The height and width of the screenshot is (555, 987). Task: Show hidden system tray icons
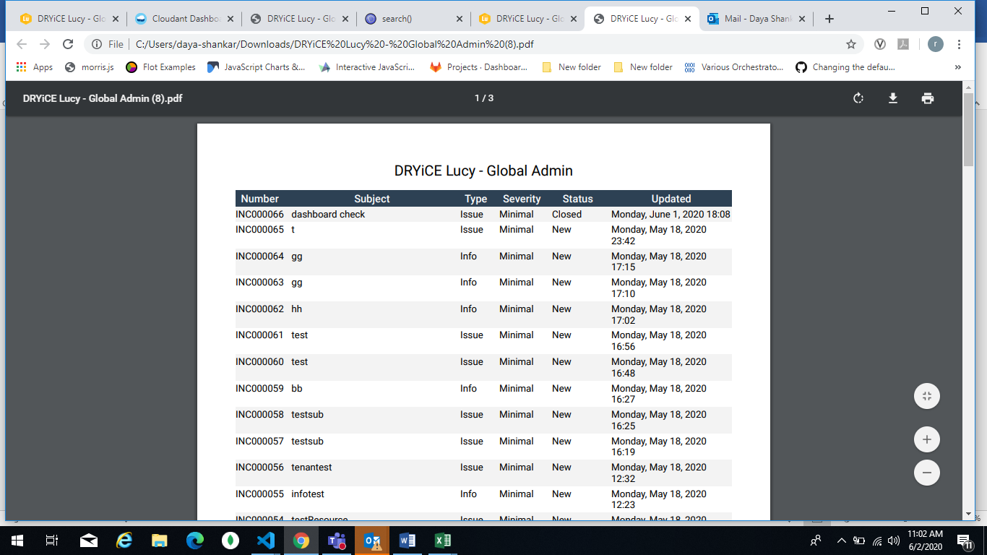841,541
